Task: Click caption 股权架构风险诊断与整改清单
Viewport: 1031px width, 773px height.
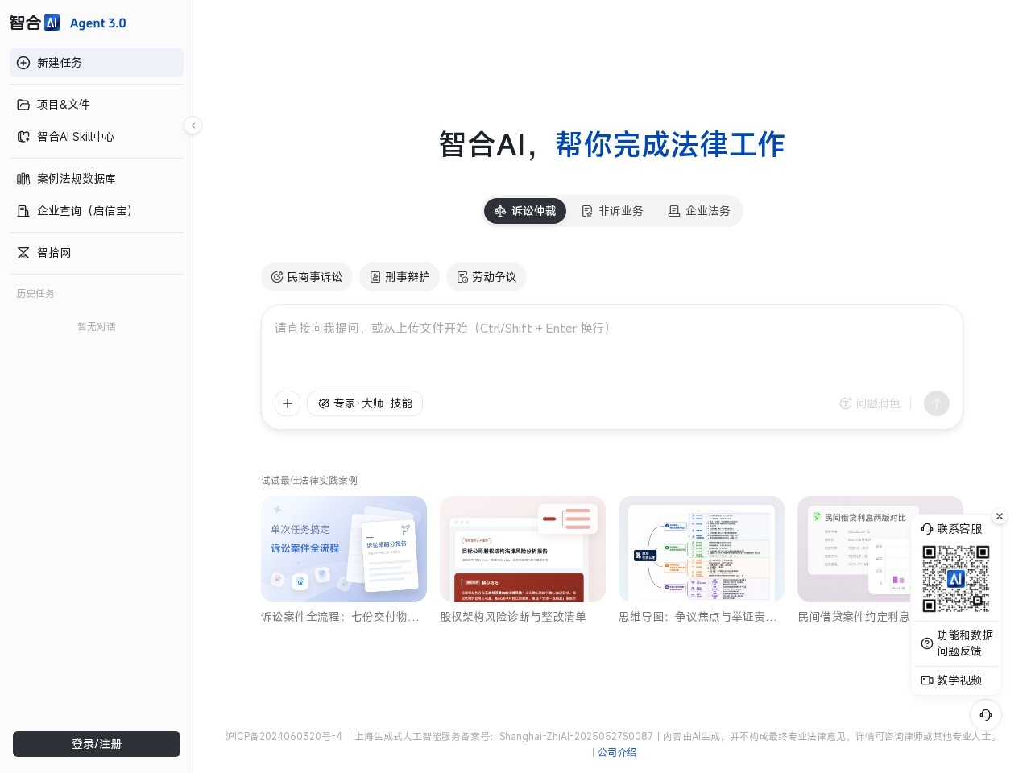Action: (x=513, y=617)
